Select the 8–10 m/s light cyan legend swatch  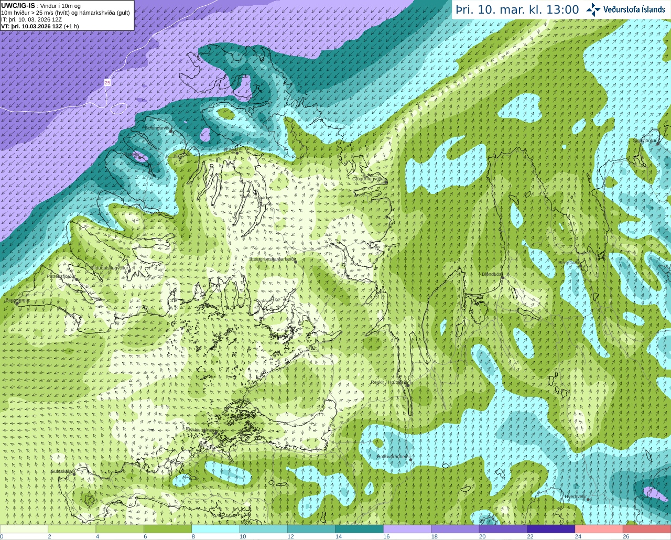(216, 529)
